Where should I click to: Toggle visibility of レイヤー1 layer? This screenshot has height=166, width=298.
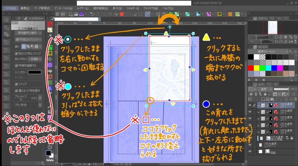point(250,145)
